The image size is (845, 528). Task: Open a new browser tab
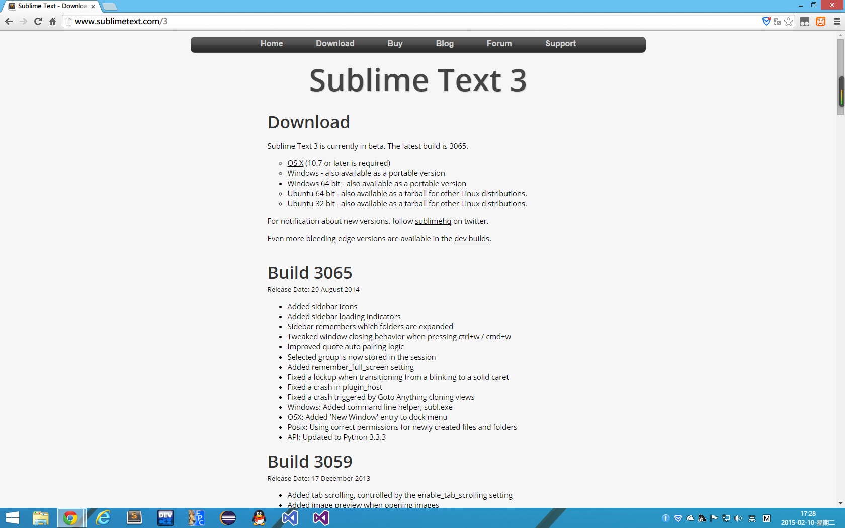tap(110, 7)
